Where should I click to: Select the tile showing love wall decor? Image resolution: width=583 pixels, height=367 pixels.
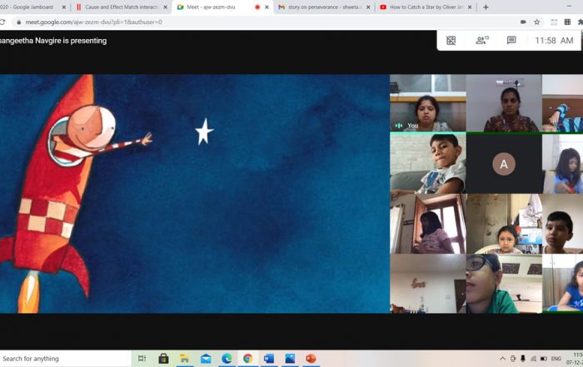(x=427, y=284)
